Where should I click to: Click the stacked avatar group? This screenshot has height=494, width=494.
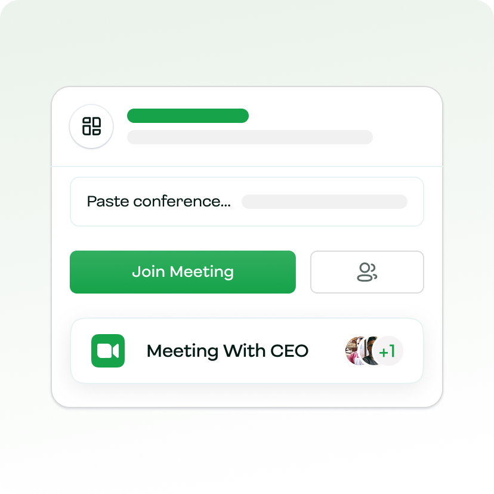pyautogui.click(x=374, y=351)
